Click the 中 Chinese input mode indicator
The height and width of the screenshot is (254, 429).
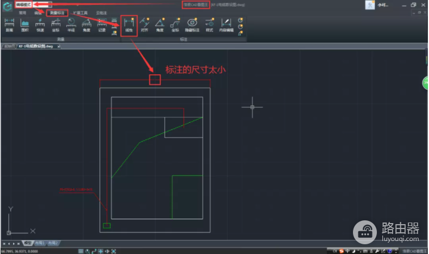coord(347,251)
